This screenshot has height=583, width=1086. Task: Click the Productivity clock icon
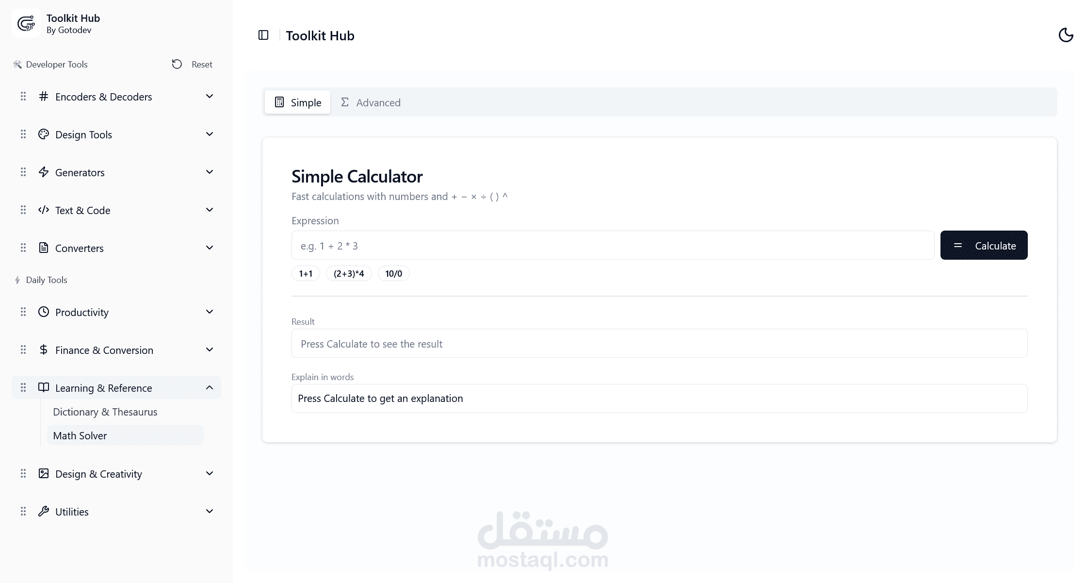(44, 312)
